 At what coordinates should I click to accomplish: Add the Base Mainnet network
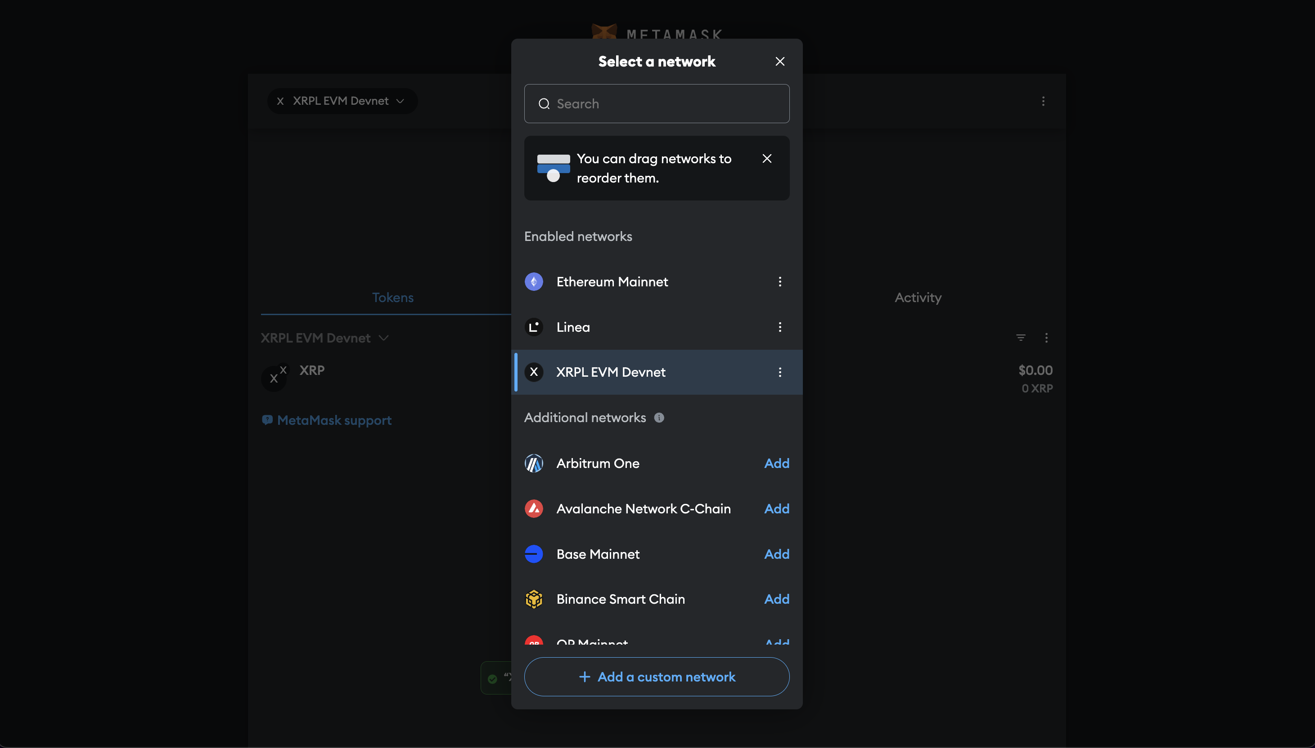[777, 554]
